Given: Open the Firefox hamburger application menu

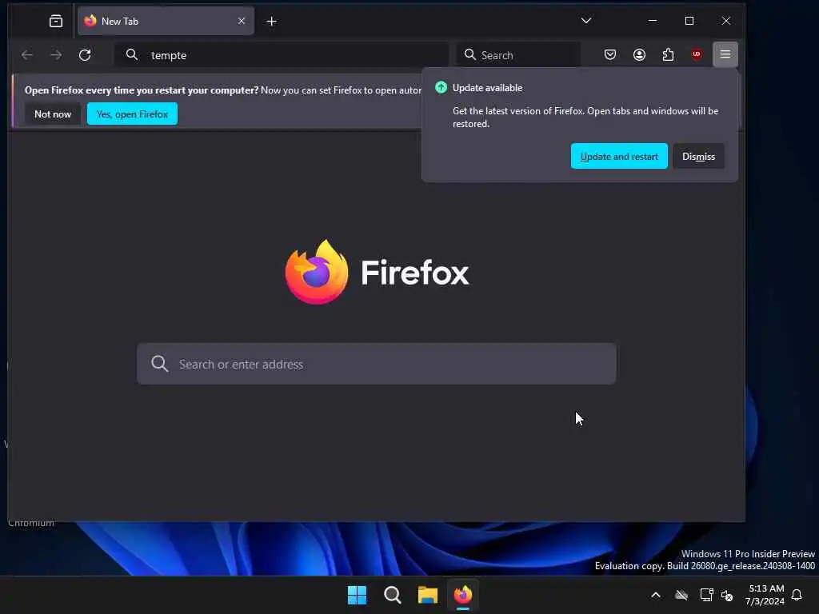Looking at the screenshot, I should (x=725, y=54).
